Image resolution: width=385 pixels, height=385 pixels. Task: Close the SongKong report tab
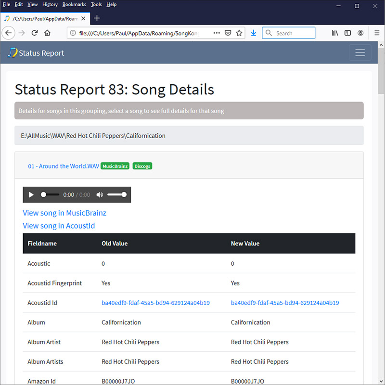point(83,18)
